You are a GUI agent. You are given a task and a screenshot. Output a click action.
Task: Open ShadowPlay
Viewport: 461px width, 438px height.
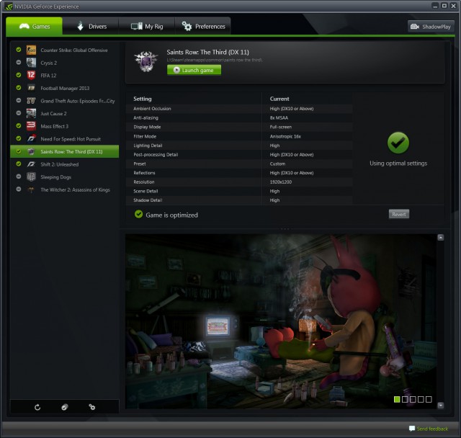[x=431, y=27]
